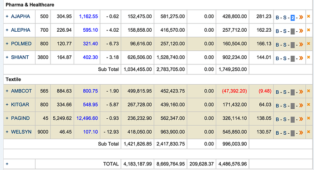Open the PAGIND stock link
This screenshot has width=314, height=170.
[20, 118]
